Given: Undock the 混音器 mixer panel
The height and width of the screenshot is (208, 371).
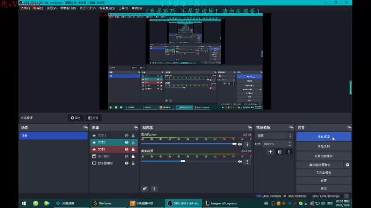Looking at the screenshot, I should point(249,128).
